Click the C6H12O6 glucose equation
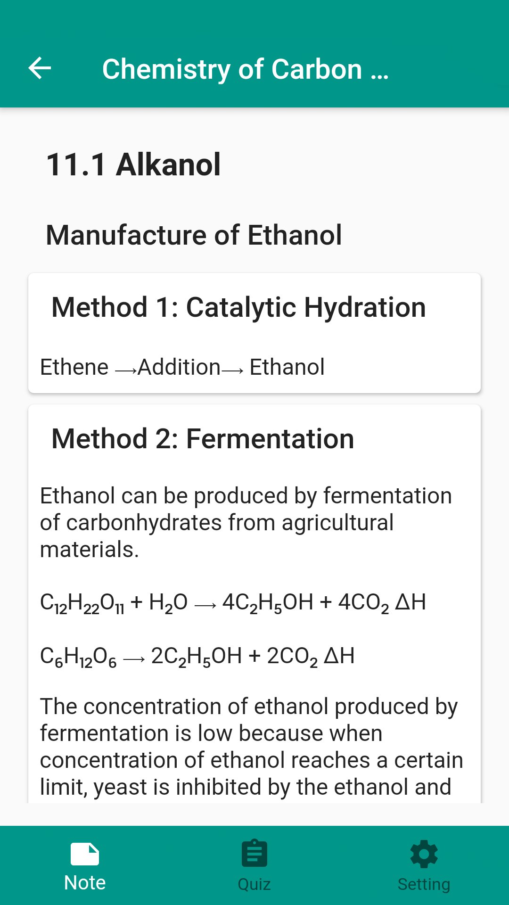The width and height of the screenshot is (509, 905). click(197, 656)
